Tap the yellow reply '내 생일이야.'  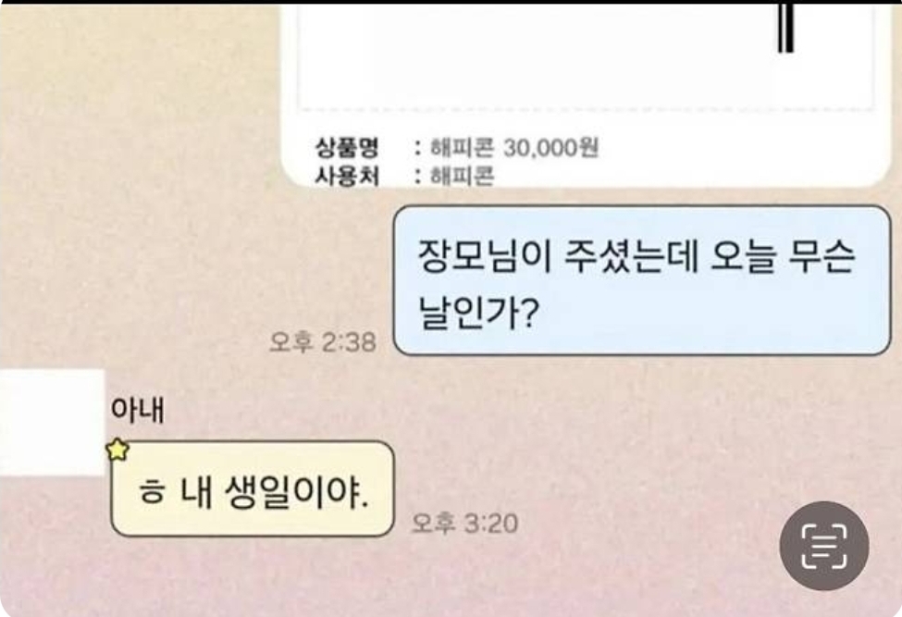coord(253,488)
